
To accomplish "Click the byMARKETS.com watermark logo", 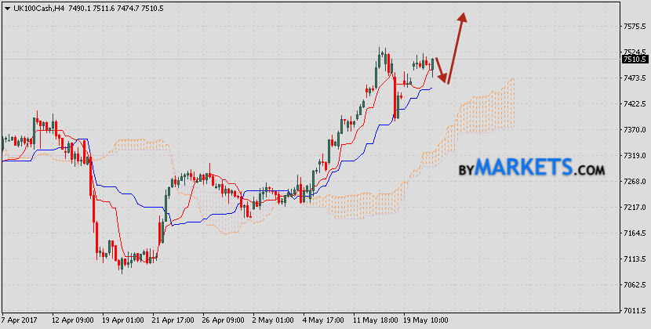I will pos(530,168).
